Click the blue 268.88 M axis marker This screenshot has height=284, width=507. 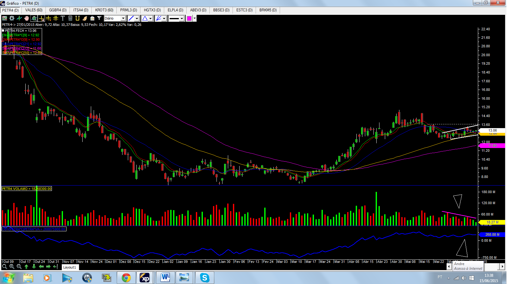[492, 234]
